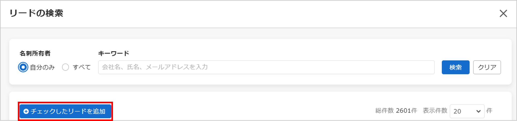
Task: Click チェックしたリードを追加 button
Action: coord(66,111)
